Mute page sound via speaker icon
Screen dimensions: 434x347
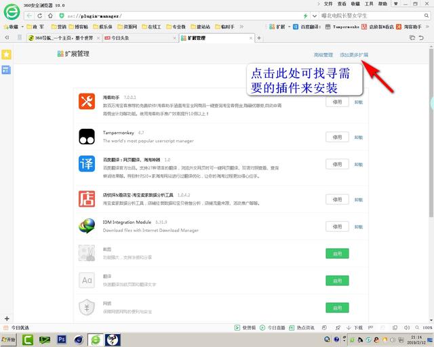pyautogui.click(x=407, y=327)
